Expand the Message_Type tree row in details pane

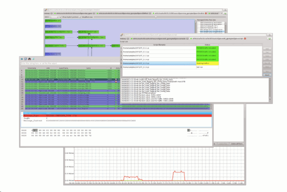click(x=23, y=115)
